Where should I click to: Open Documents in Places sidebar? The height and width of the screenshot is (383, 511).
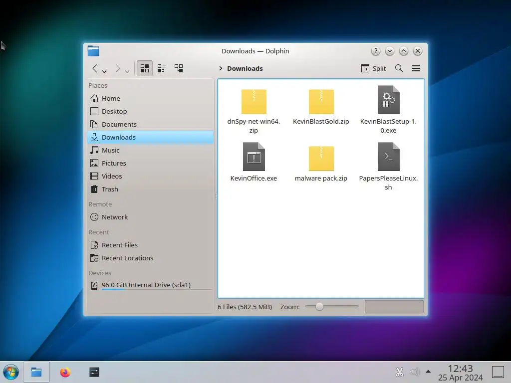(x=150, y=124)
